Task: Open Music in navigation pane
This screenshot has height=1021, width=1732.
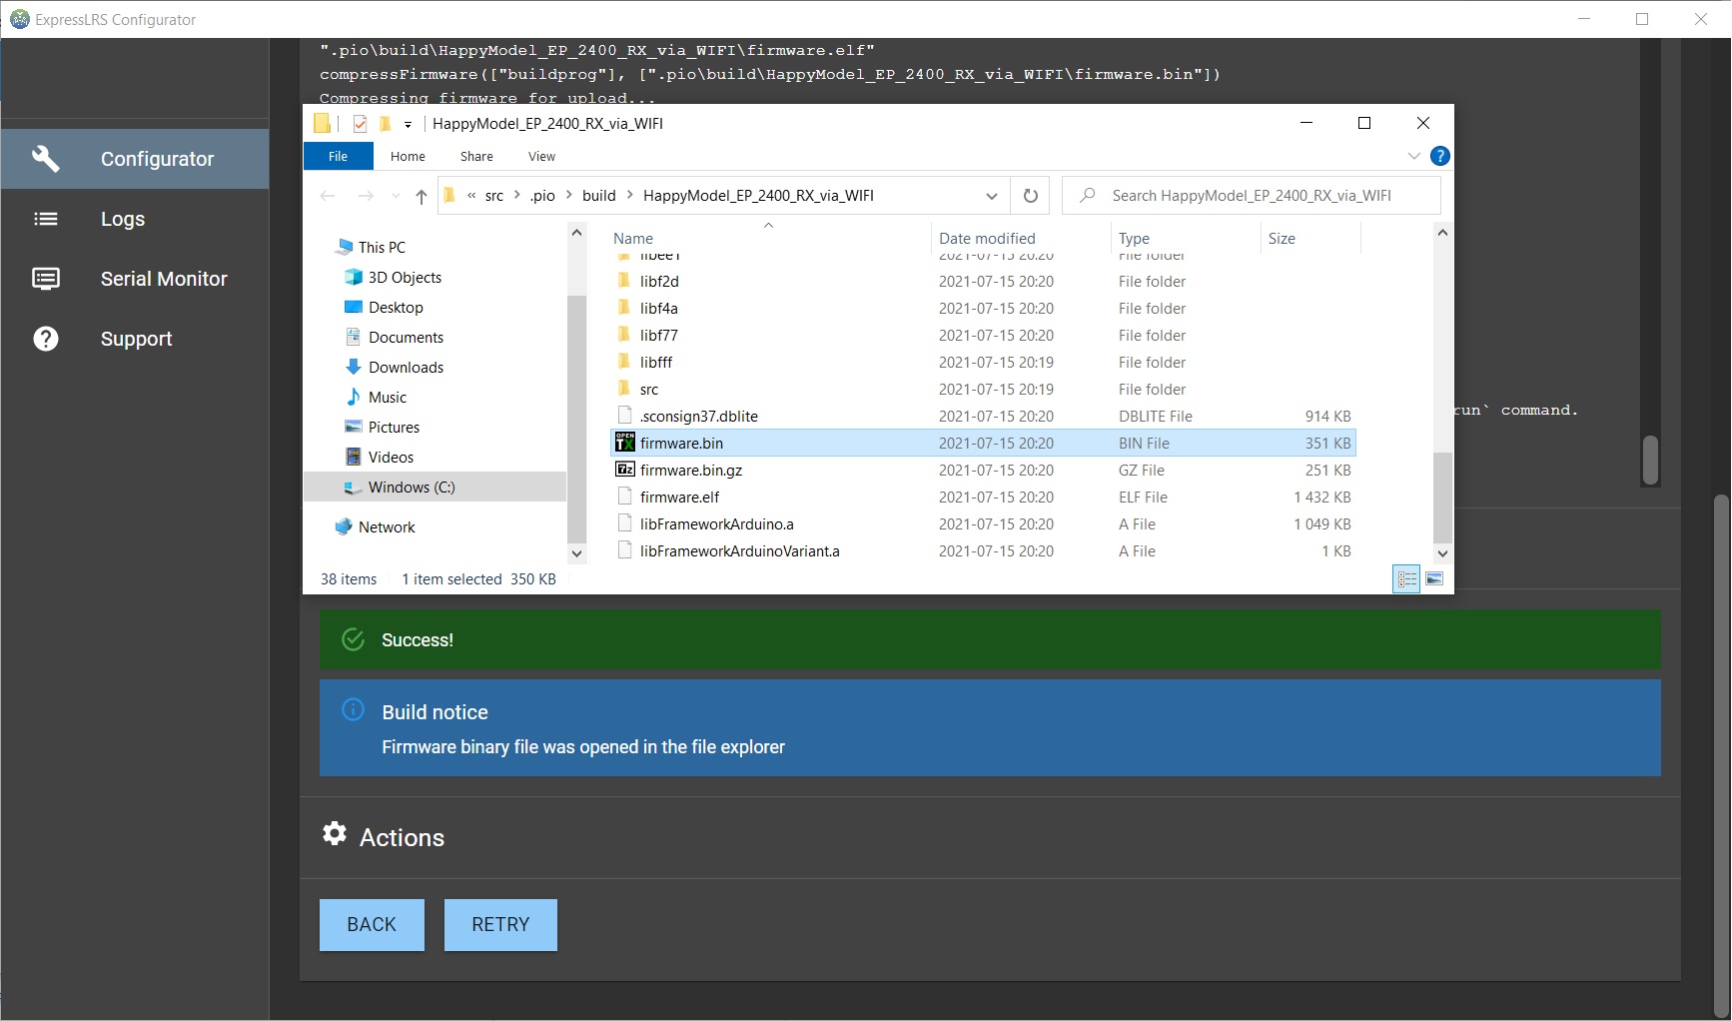Action: pyautogui.click(x=376, y=397)
